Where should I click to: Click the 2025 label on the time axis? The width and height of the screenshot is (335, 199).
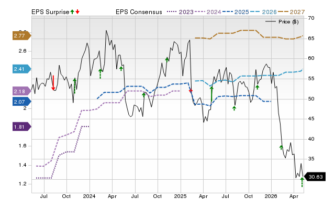(180, 196)
